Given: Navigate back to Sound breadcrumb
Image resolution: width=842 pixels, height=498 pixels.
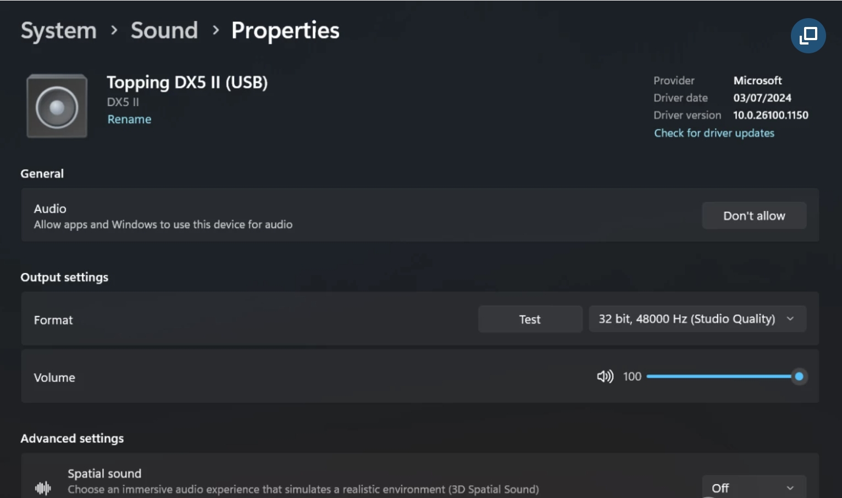Looking at the screenshot, I should tap(164, 31).
